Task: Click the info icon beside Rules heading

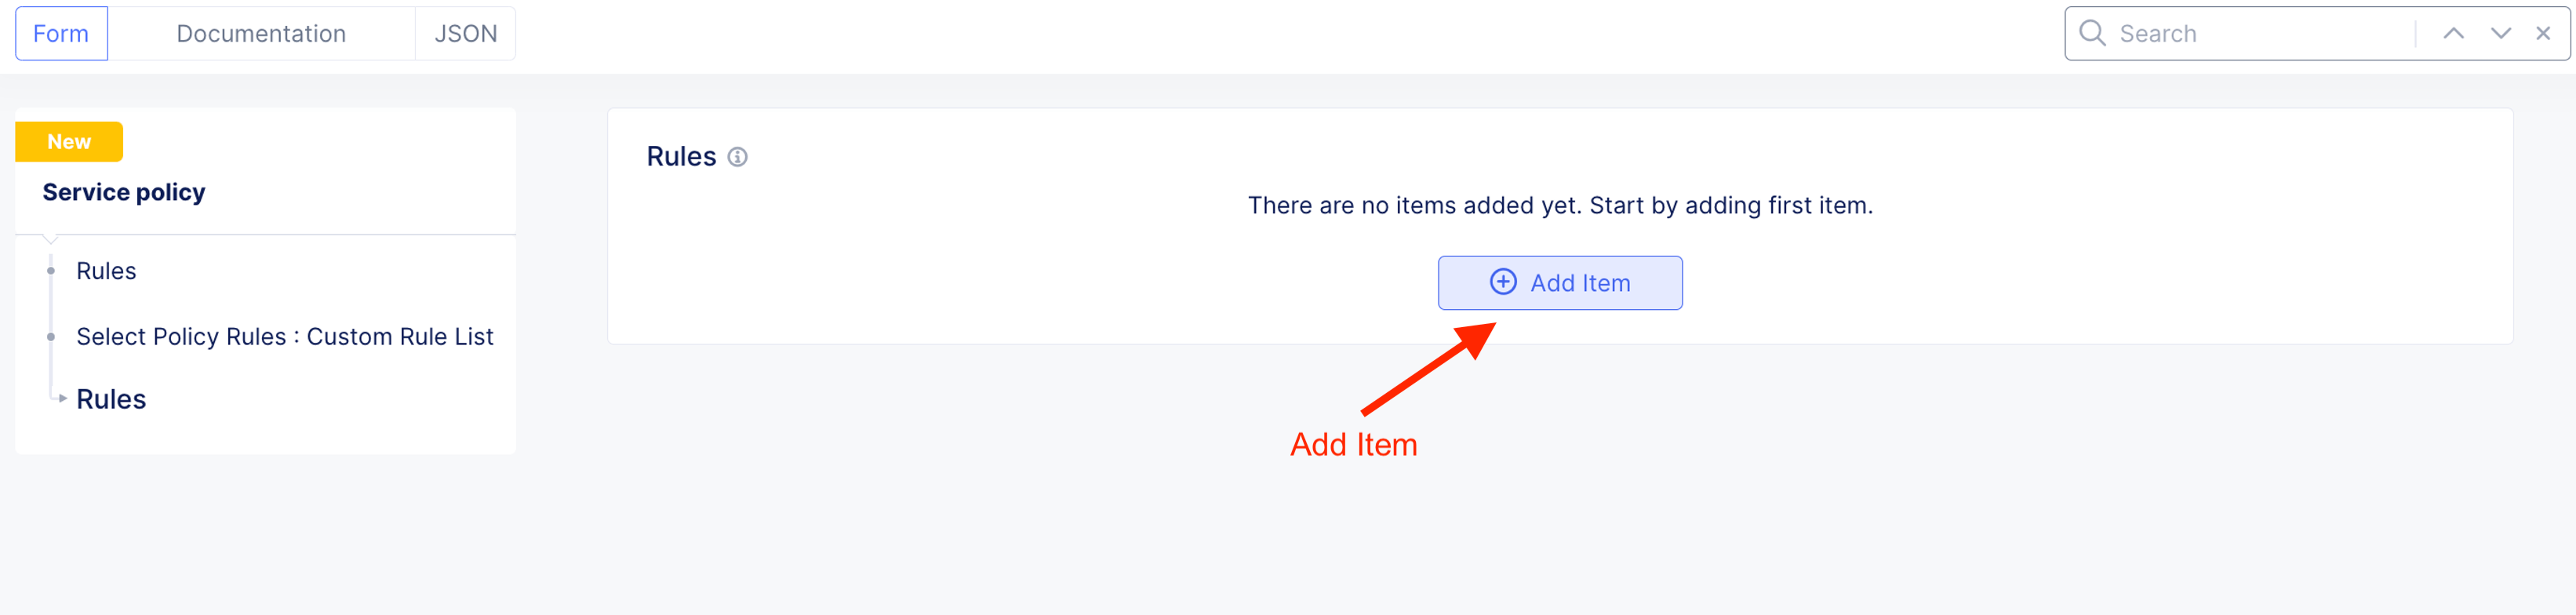Action: (737, 157)
